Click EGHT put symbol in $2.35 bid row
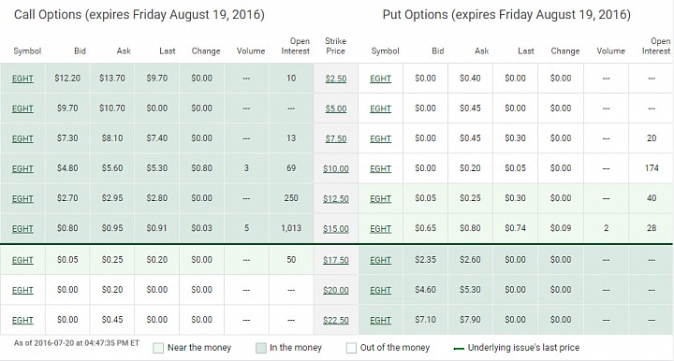 380,260
